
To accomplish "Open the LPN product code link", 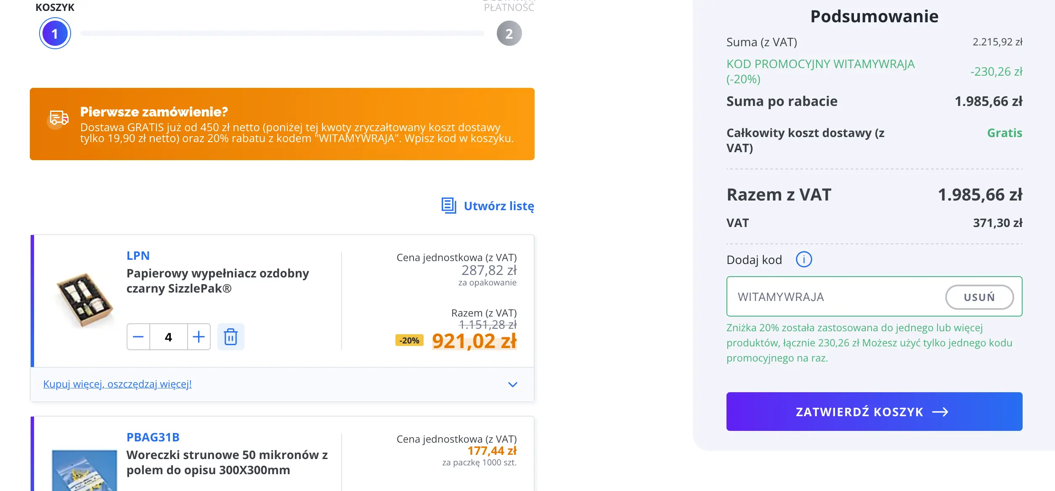I will (138, 256).
